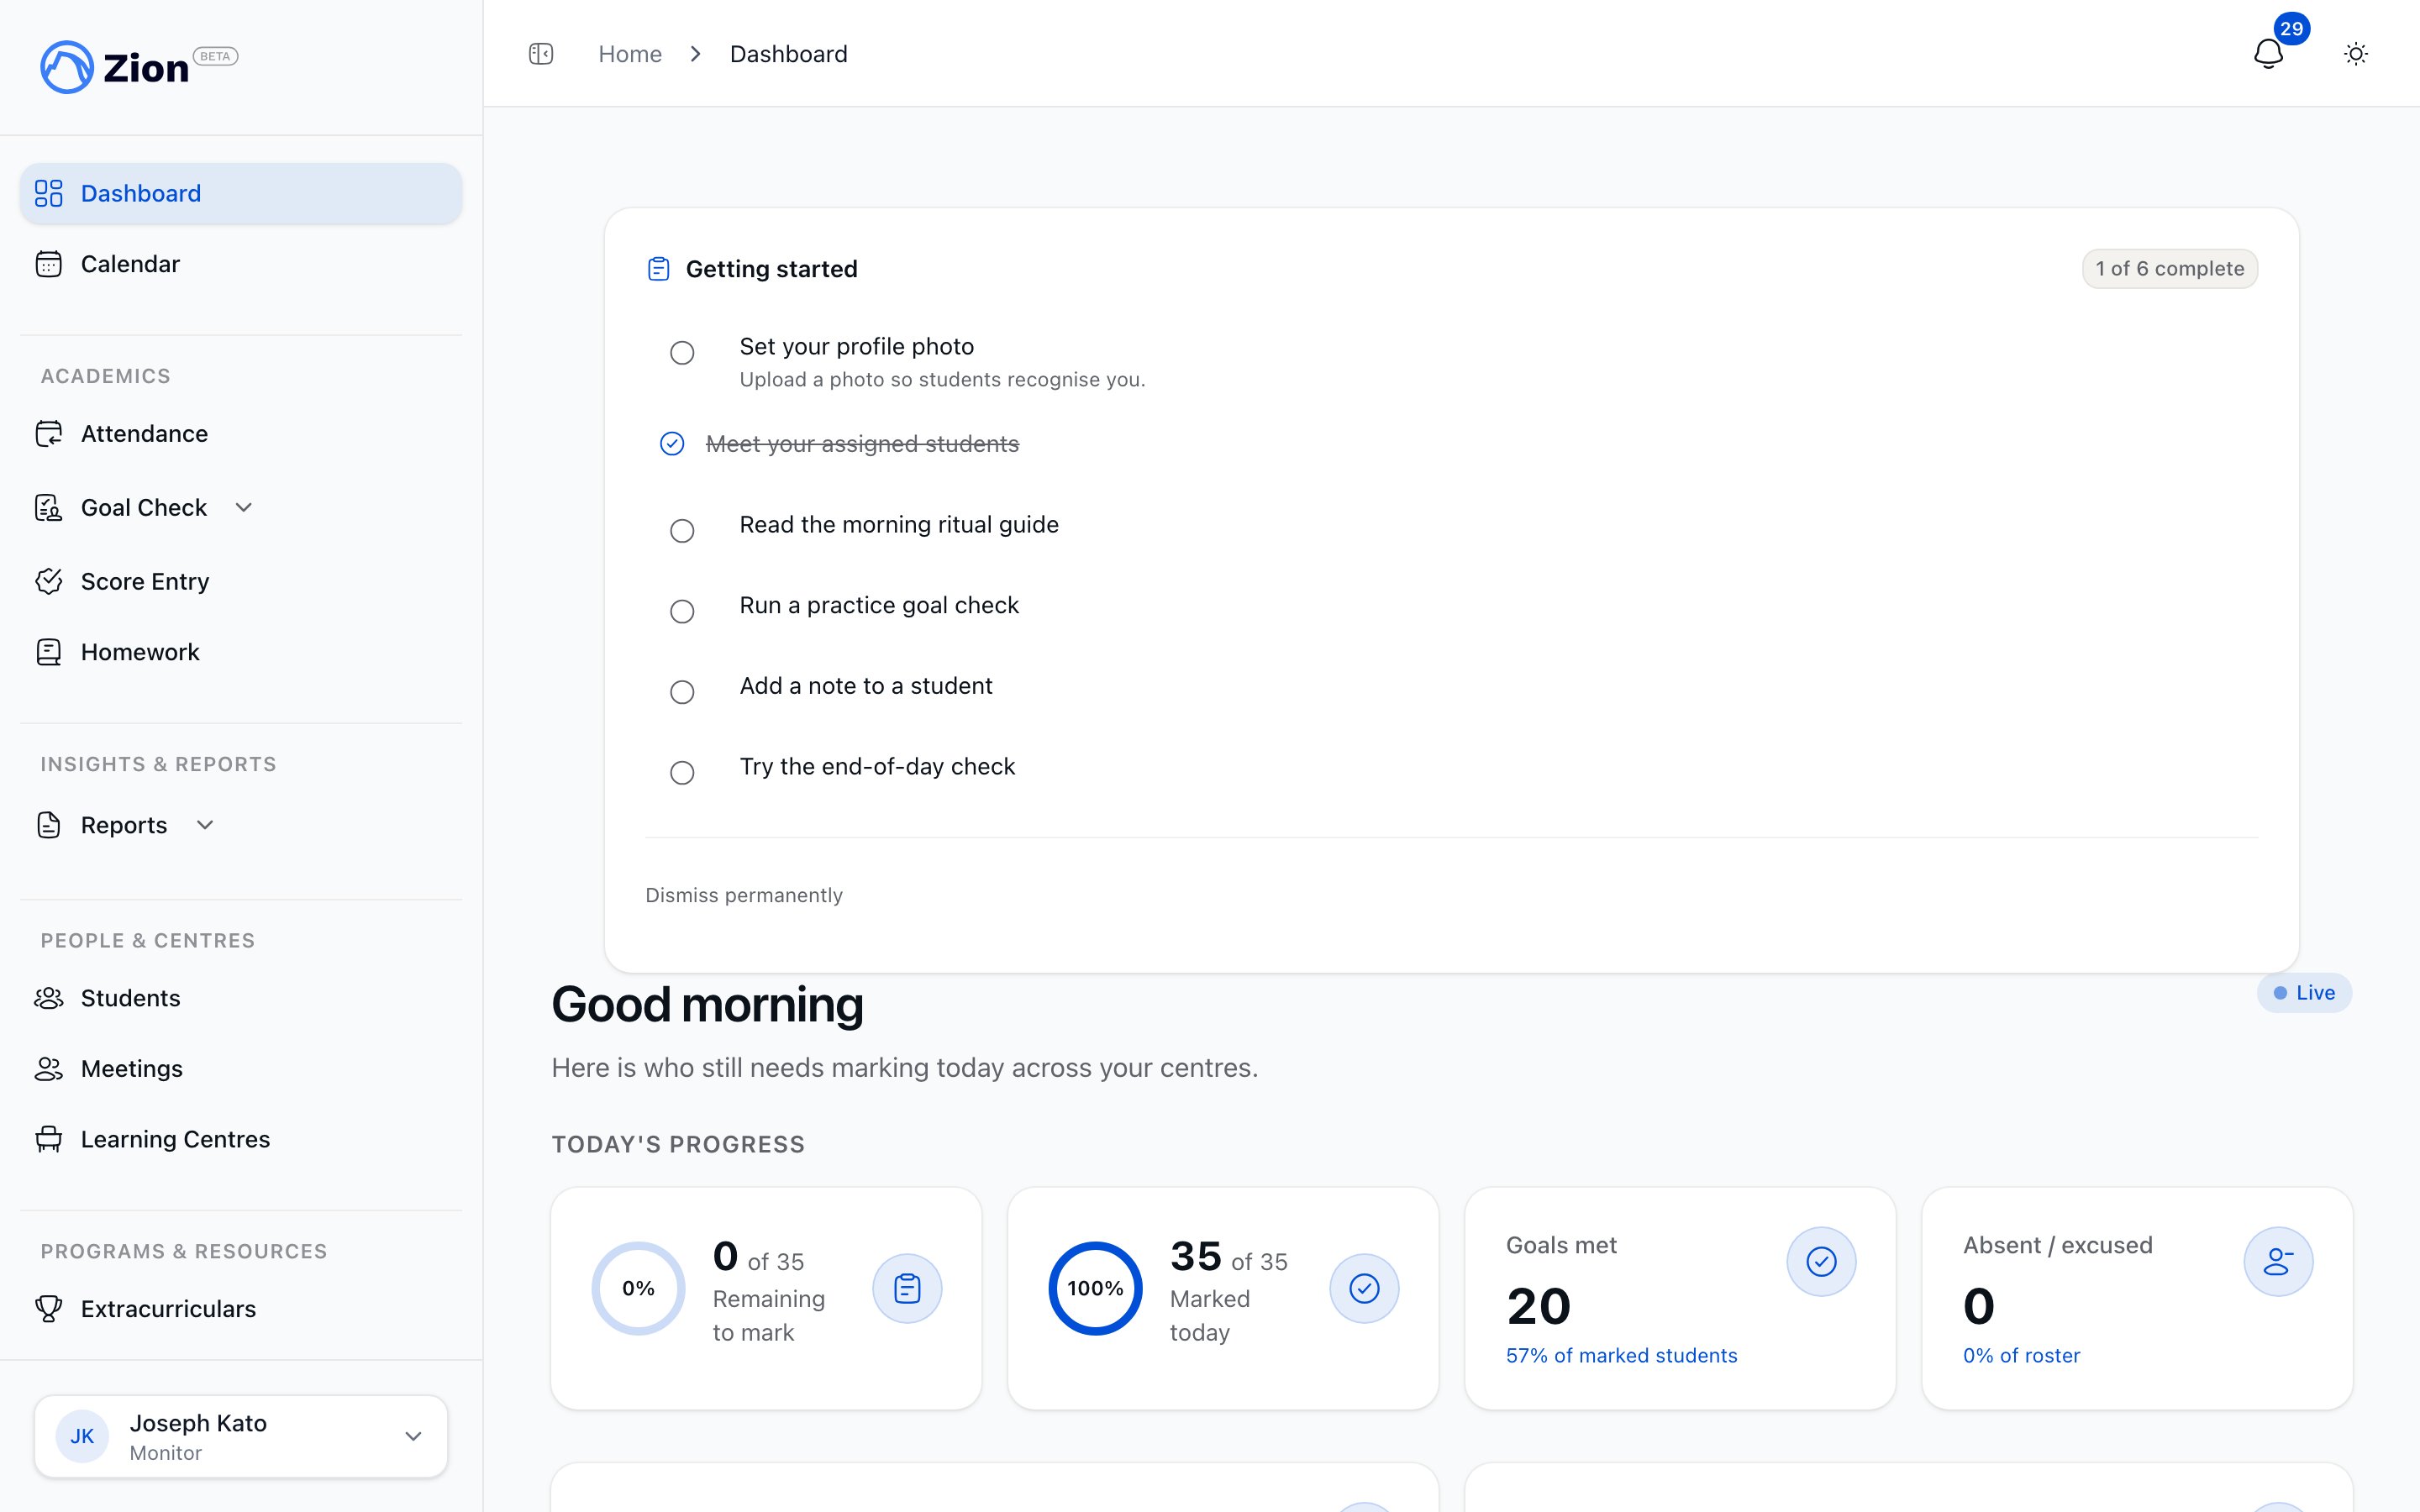Click the 100% progress ring

click(x=1095, y=1288)
